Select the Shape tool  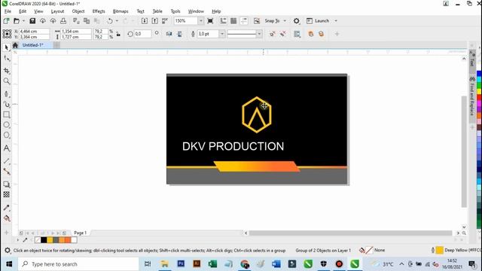pos(7,59)
